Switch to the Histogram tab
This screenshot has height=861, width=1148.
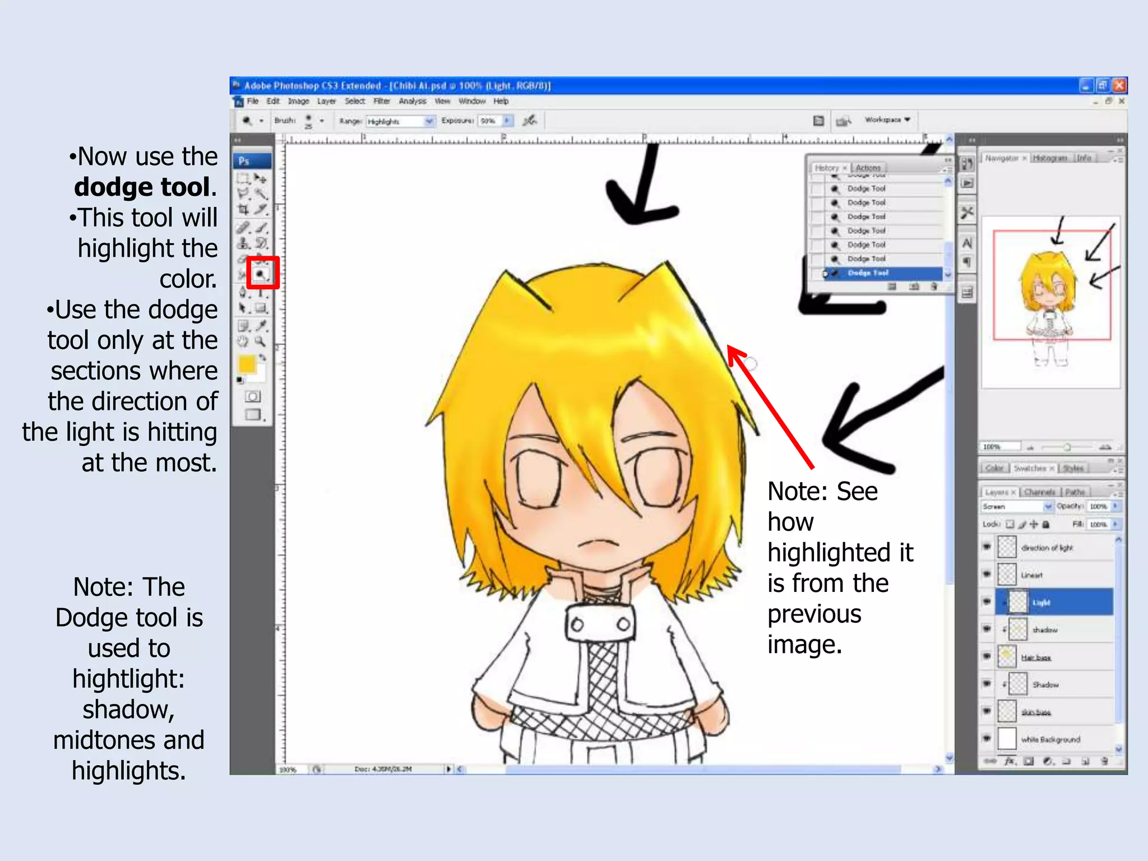point(1049,158)
